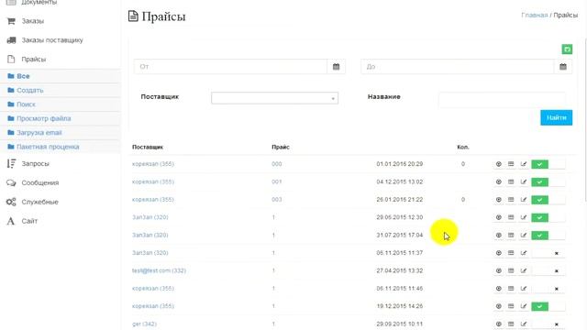Open the calendar picker for the От date
The width and height of the screenshot is (587, 330).
click(x=337, y=67)
